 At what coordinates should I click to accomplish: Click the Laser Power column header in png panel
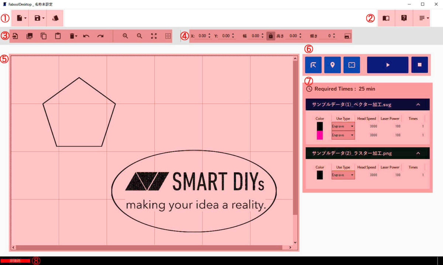click(390, 167)
